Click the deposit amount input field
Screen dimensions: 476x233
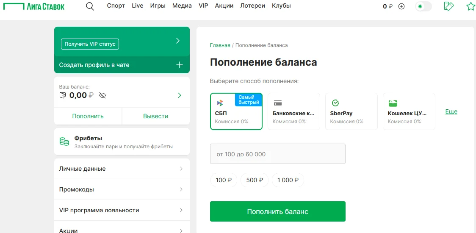click(x=278, y=154)
